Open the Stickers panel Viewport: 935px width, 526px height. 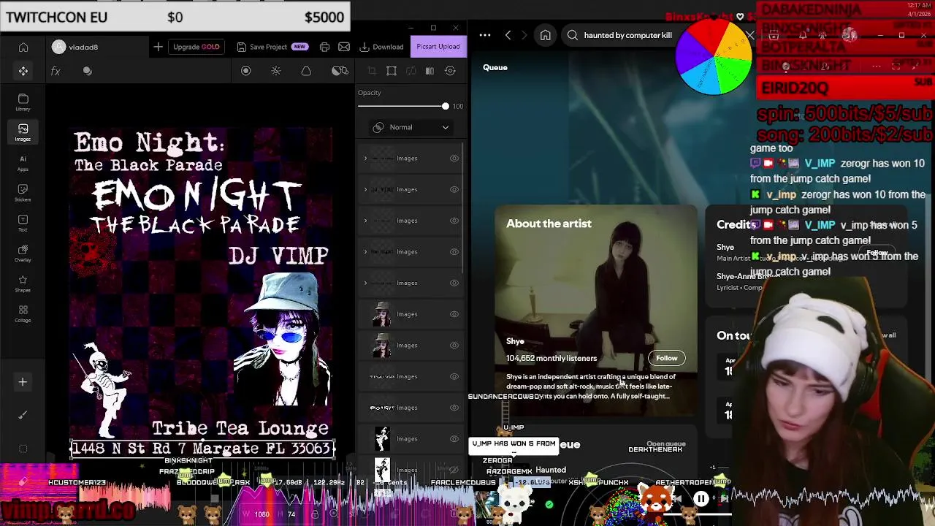(23, 192)
